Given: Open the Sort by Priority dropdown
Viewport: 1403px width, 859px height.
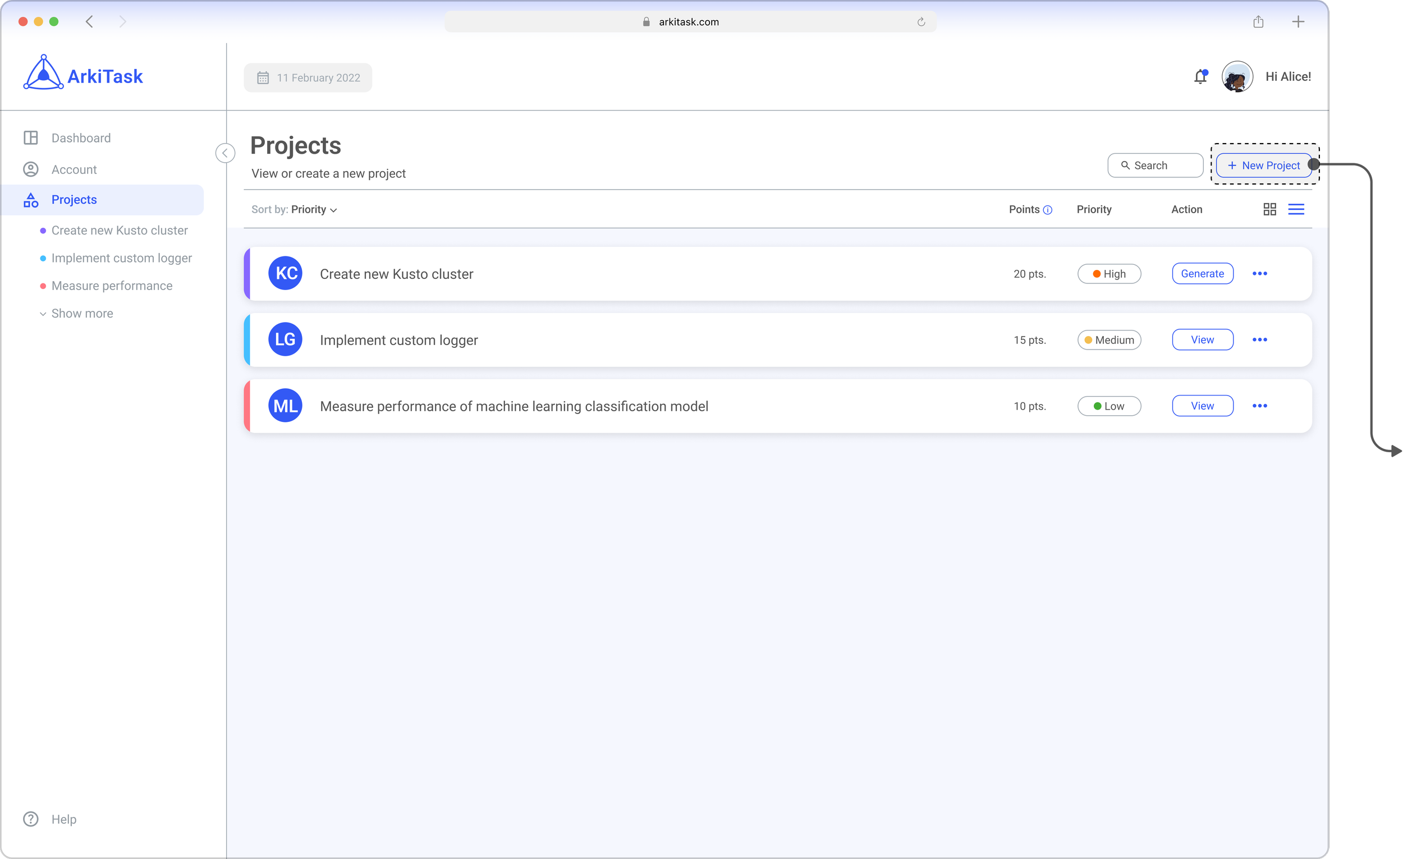Looking at the screenshot, I should point(313,209).
